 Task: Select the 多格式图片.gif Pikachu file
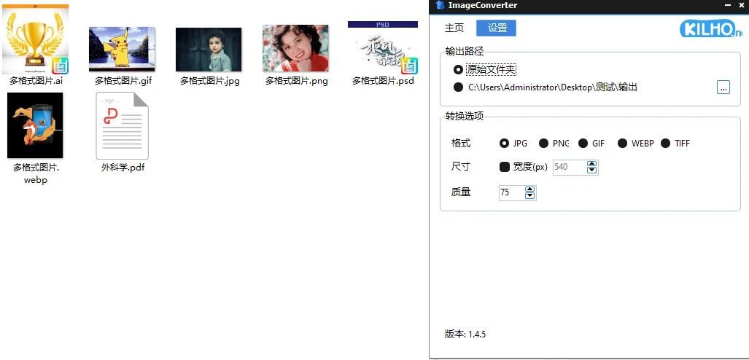122,50
